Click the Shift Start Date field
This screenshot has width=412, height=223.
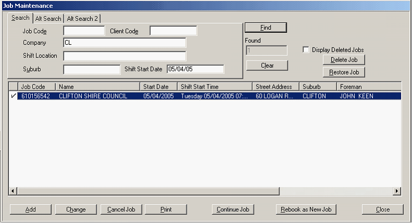pos(195,69)
